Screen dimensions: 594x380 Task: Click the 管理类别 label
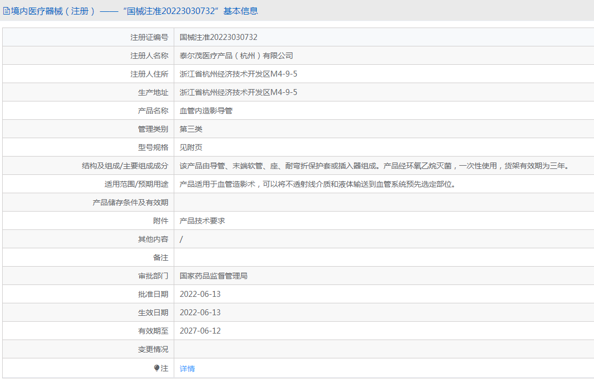coord(153,129)
